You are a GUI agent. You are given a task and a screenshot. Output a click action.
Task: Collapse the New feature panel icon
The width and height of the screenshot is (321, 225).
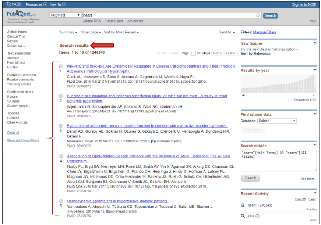pyautogui.click(x=315, y=43)
